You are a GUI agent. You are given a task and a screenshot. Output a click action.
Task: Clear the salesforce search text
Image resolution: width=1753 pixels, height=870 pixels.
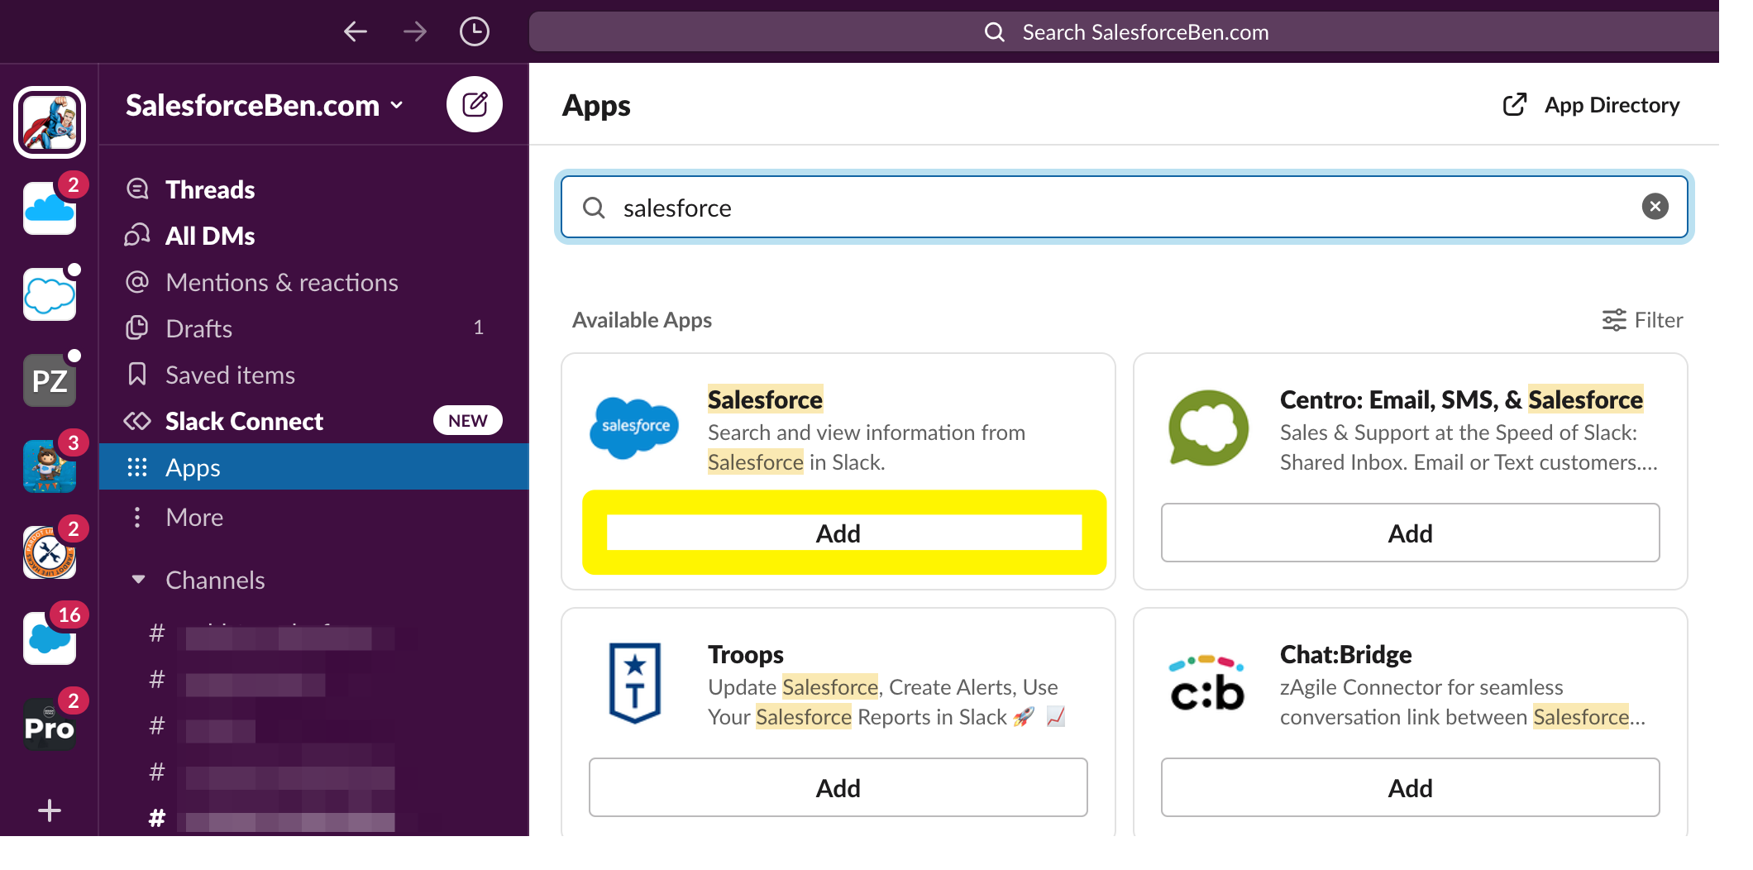(1655, 207)
